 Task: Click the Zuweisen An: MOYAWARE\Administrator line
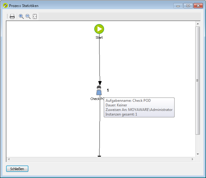coord(139,110)
